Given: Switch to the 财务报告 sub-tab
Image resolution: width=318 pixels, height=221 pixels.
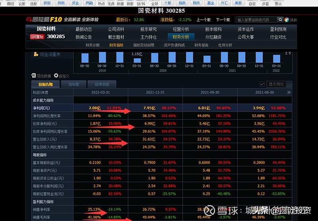Looking at the screenshot, I should pos(202,45).
